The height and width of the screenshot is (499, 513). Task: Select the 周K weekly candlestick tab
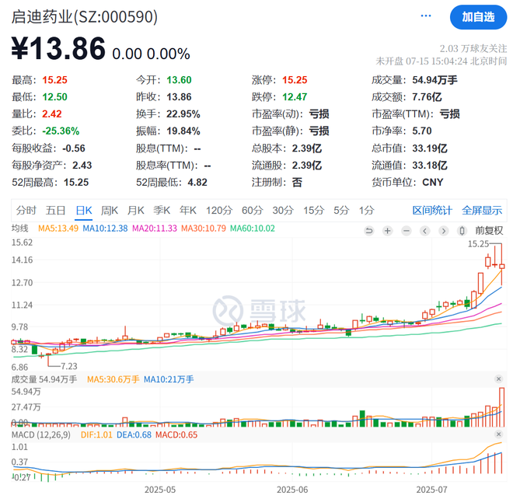(110, 211)
